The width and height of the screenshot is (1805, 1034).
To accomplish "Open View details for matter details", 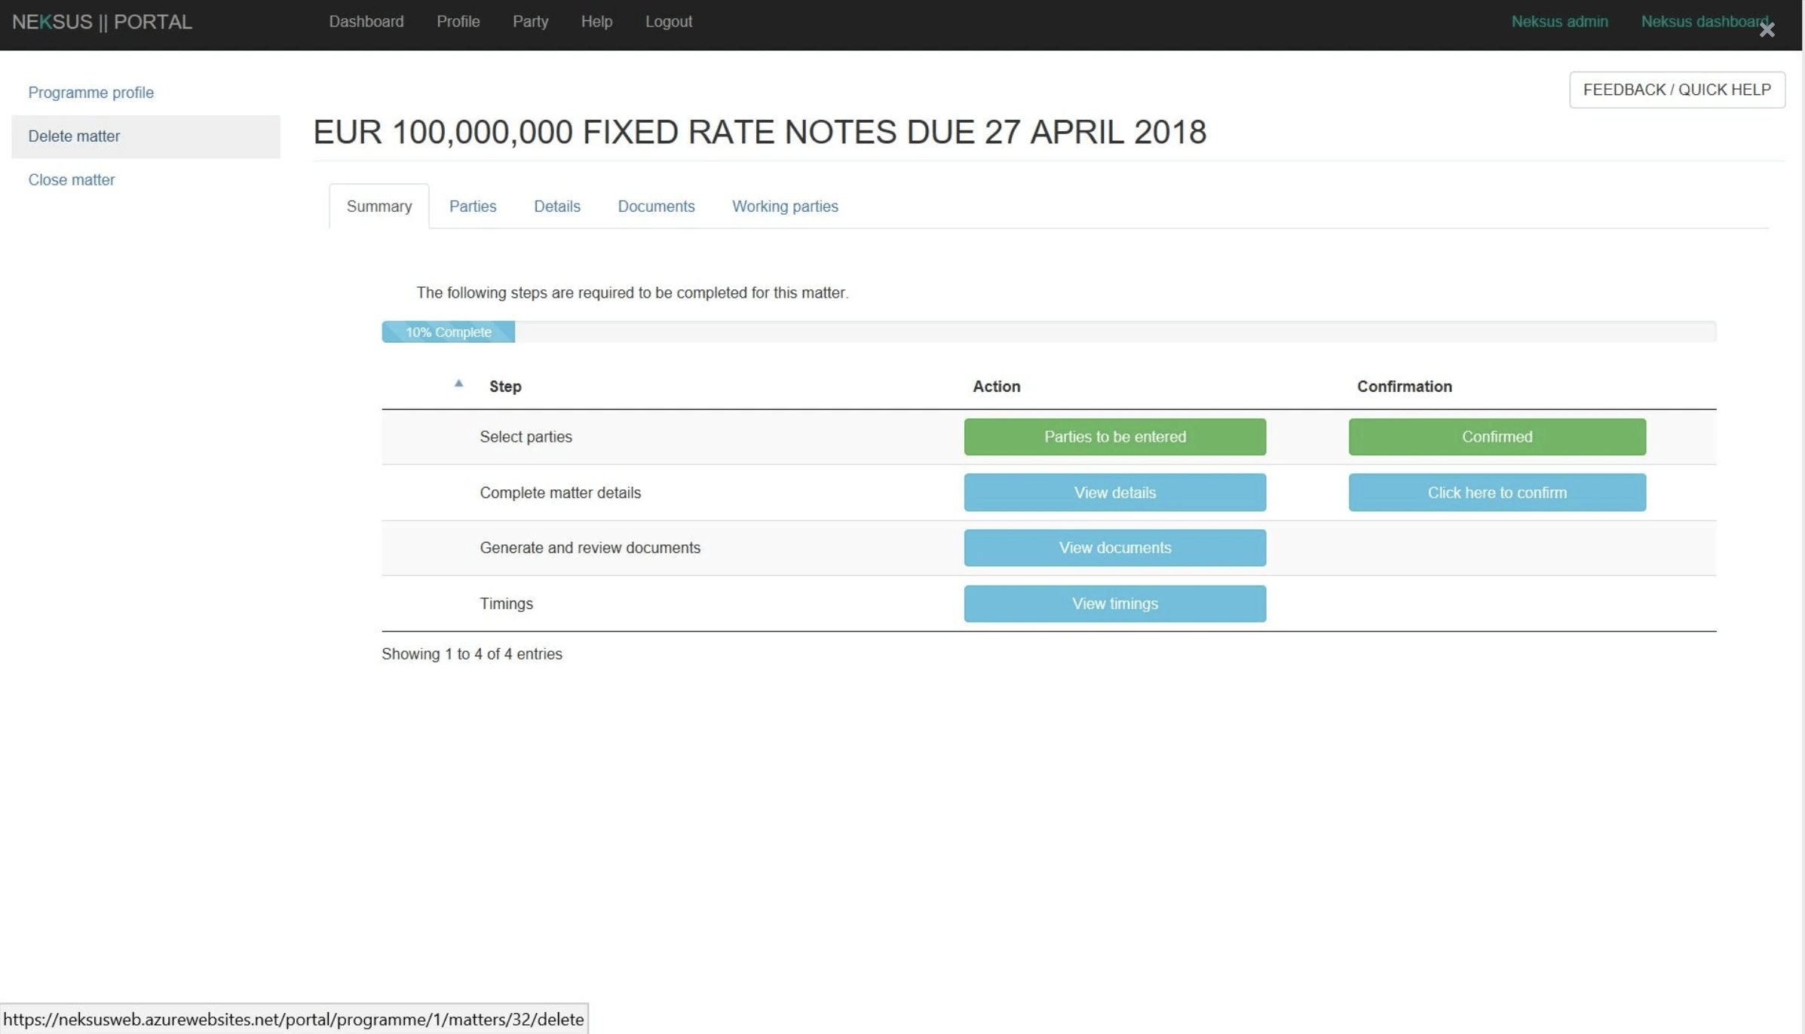I will [1115, 493].
